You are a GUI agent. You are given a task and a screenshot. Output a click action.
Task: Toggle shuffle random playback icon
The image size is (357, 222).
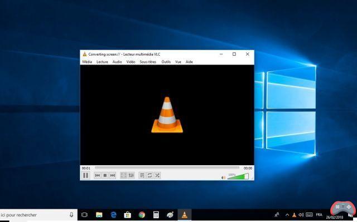pos(157,175)
